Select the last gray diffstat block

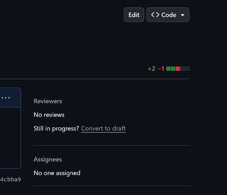[x=187, y=69]
